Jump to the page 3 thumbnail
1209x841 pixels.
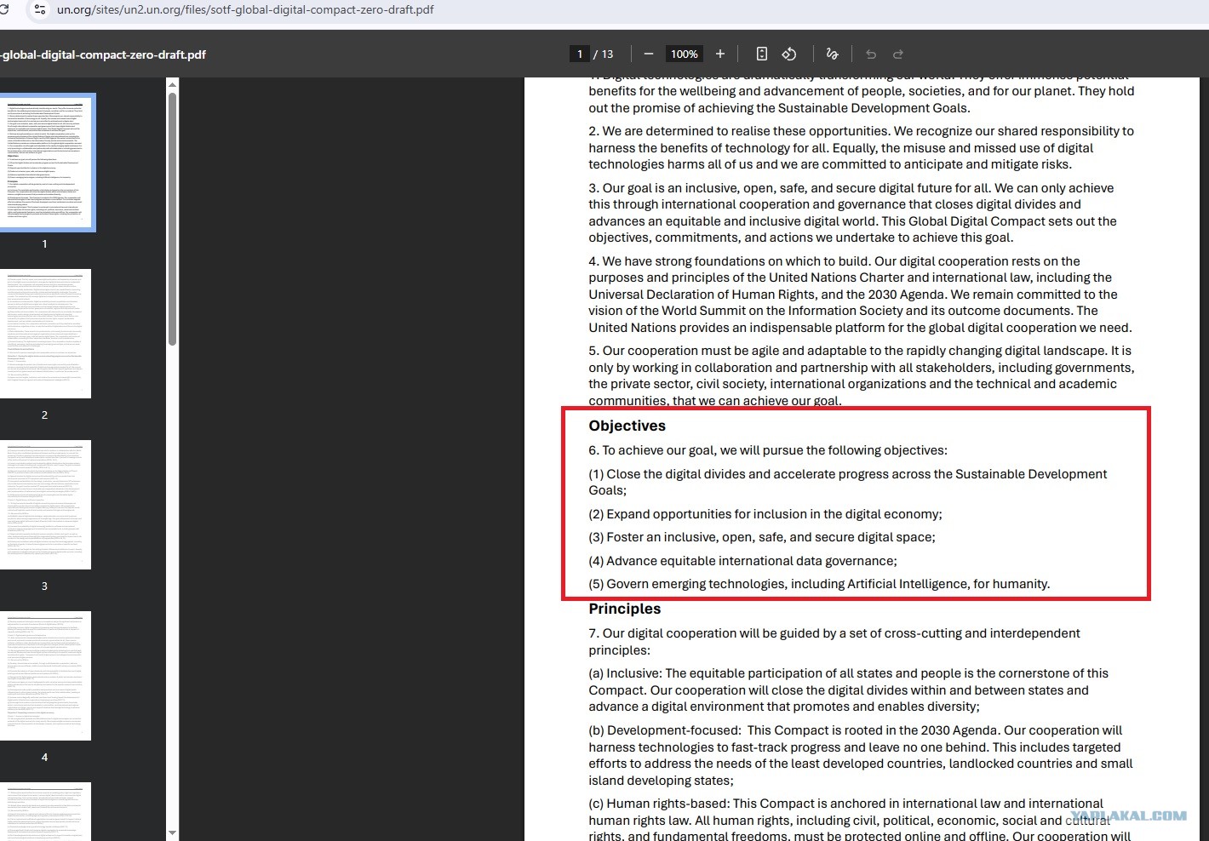click(x=46, y=505)
